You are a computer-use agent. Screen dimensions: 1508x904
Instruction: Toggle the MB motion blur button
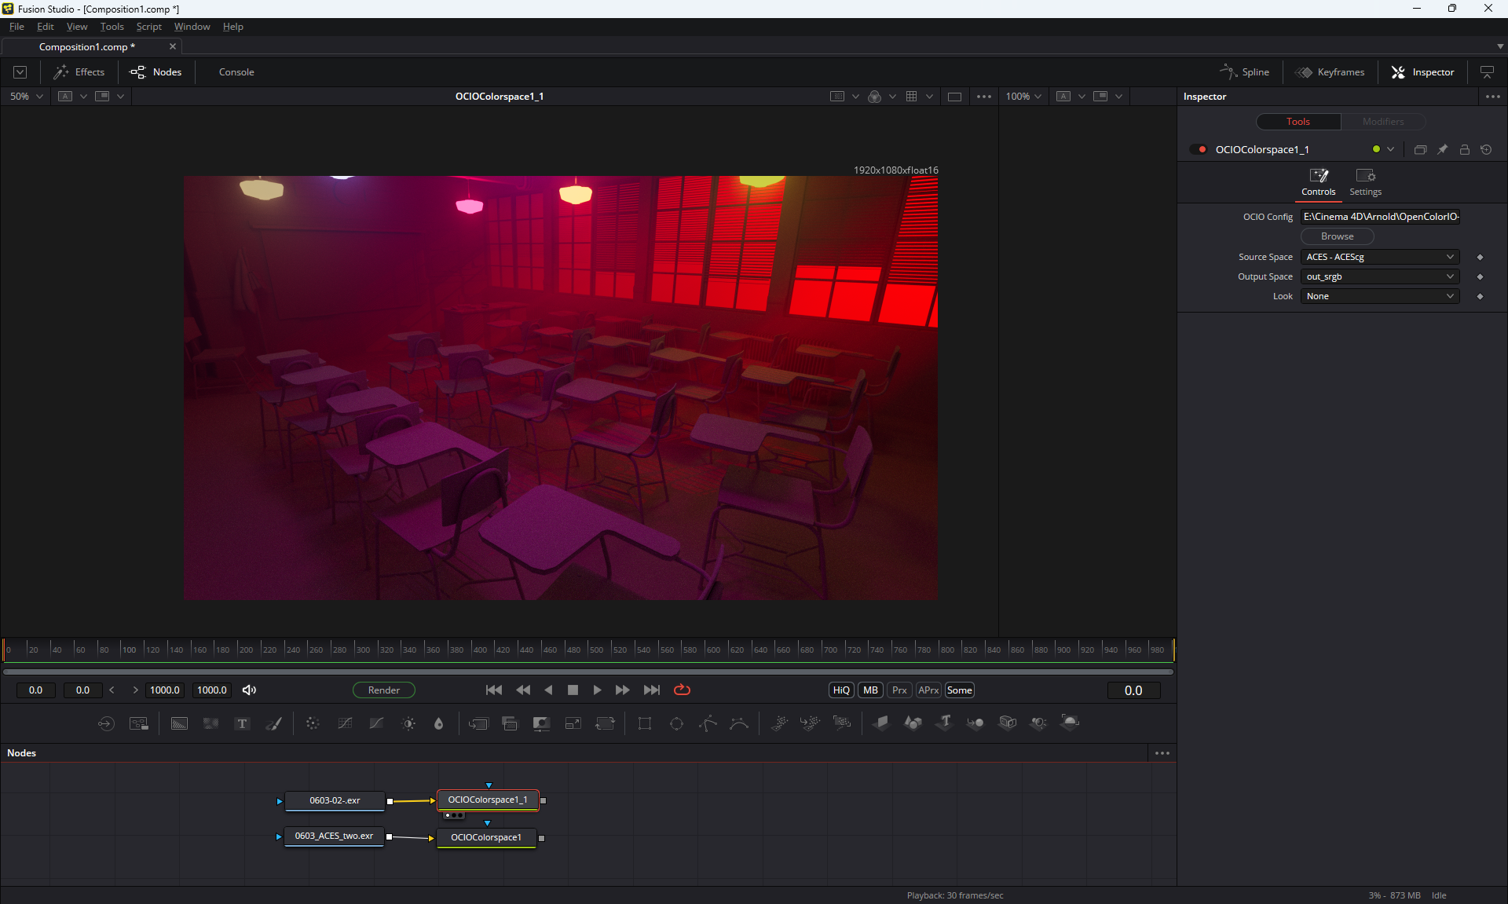(870, 690)
